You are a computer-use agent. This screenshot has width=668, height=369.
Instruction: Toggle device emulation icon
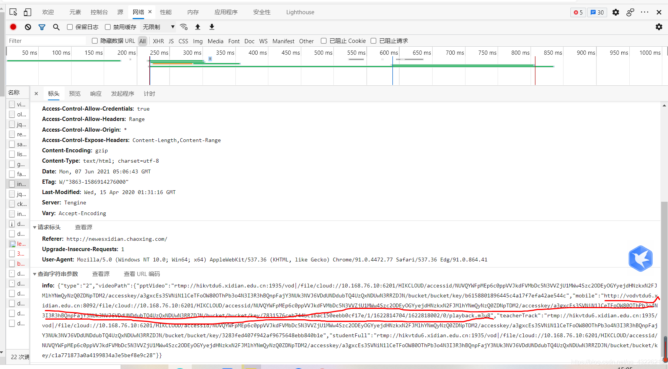[28, 12]
